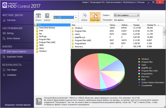This screenshot has height=108, width=166.
Task: Click the orange Recovery legend swatch
Action: click(x=139, y=77)
